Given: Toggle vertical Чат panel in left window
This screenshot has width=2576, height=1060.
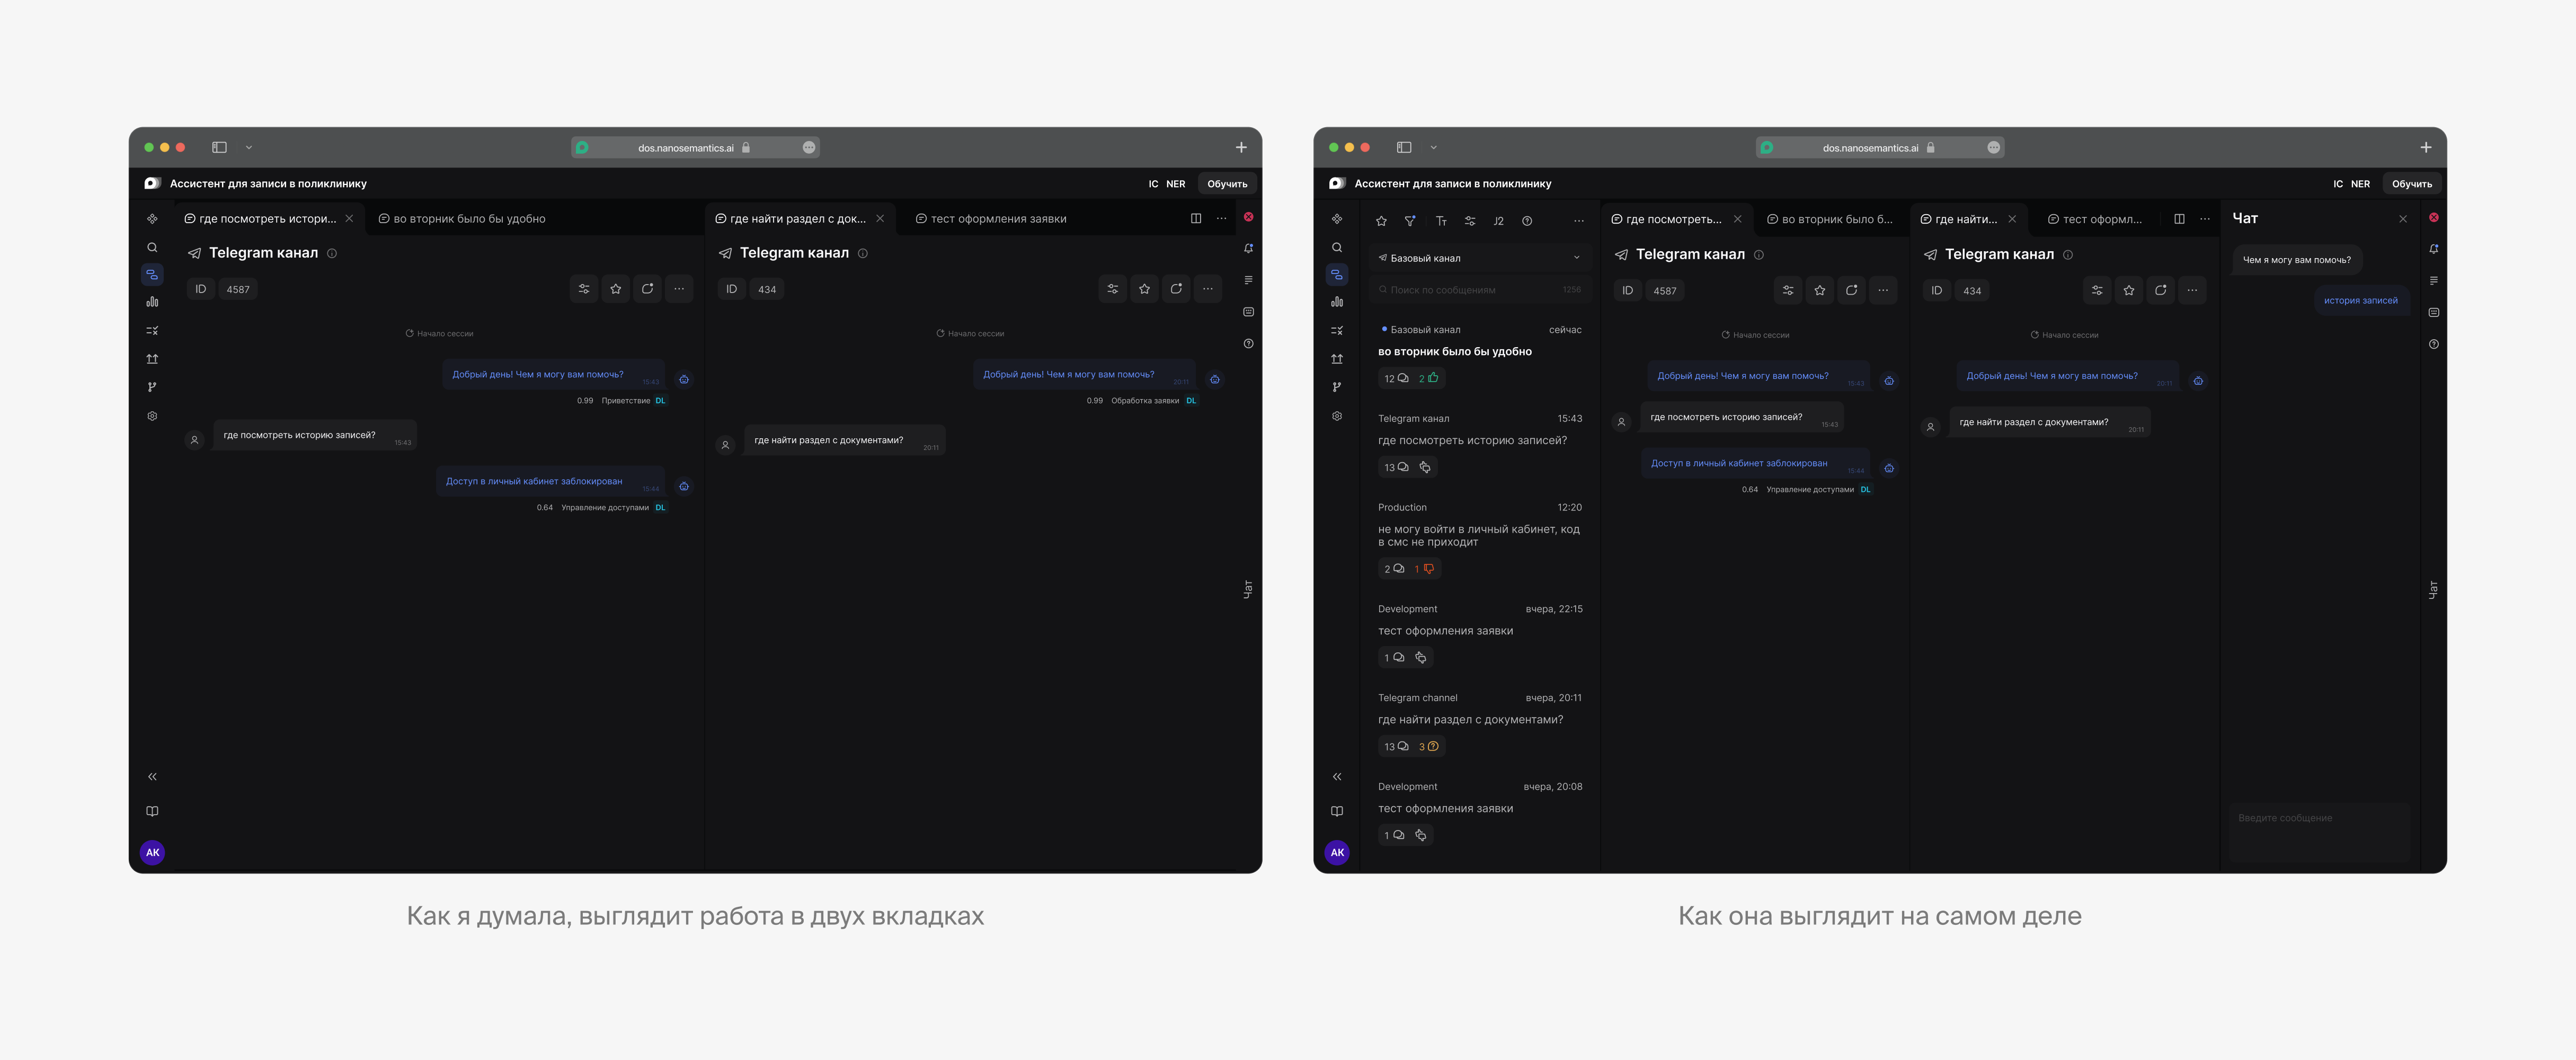Looking at the screenshot, I should 1248,589.
